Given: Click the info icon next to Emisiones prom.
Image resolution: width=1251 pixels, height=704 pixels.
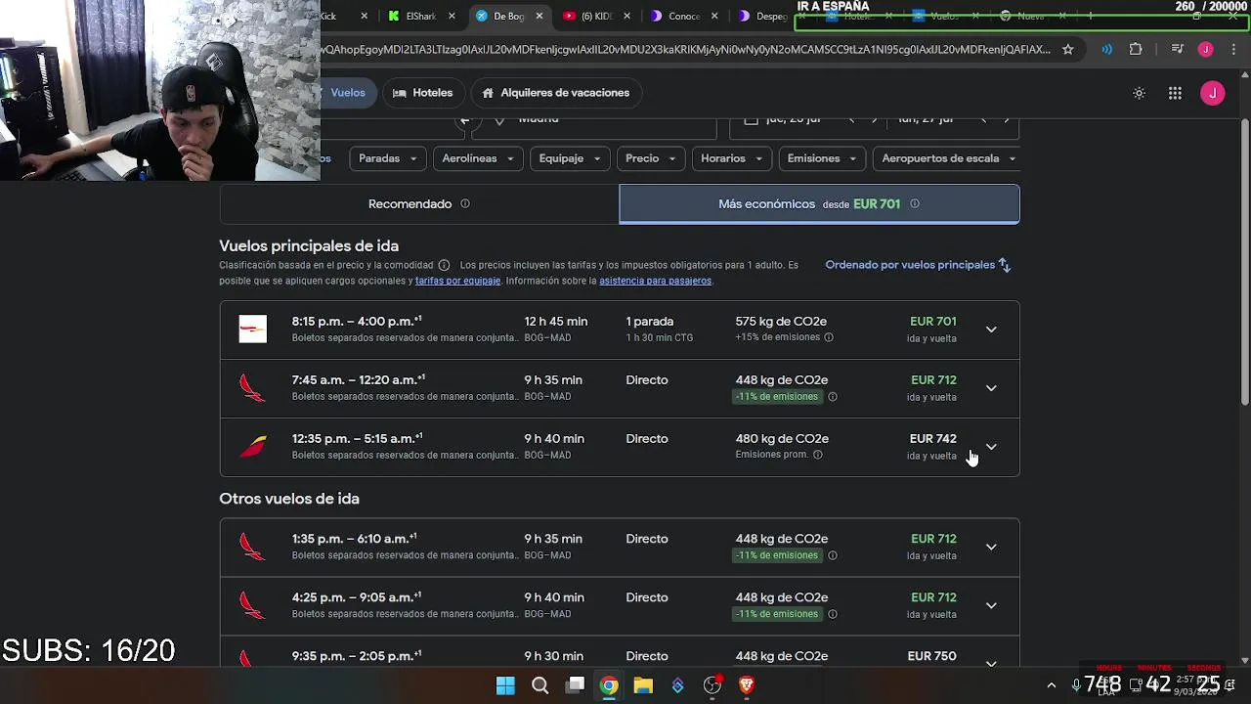Looking at the screenshot, I should [x=818, y=455].
